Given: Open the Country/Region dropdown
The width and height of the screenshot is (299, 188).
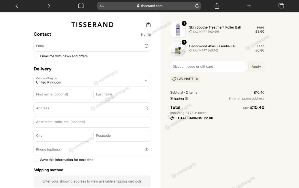Looking at the screenshot, I should [92, 81].
